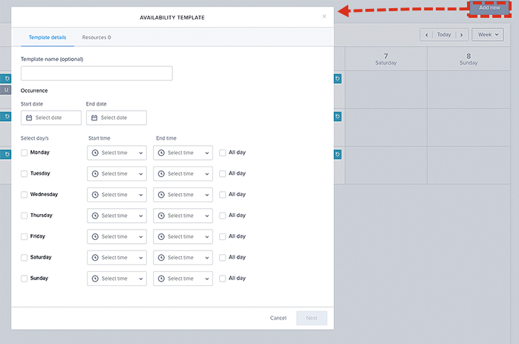The width and height of the screenshot is (519, 344).
Task: Check the Monday checkbox
Action: (25, 152)
